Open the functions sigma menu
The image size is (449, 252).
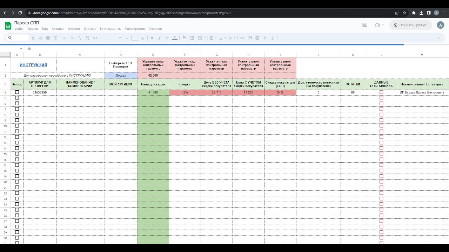click(273, 38)
